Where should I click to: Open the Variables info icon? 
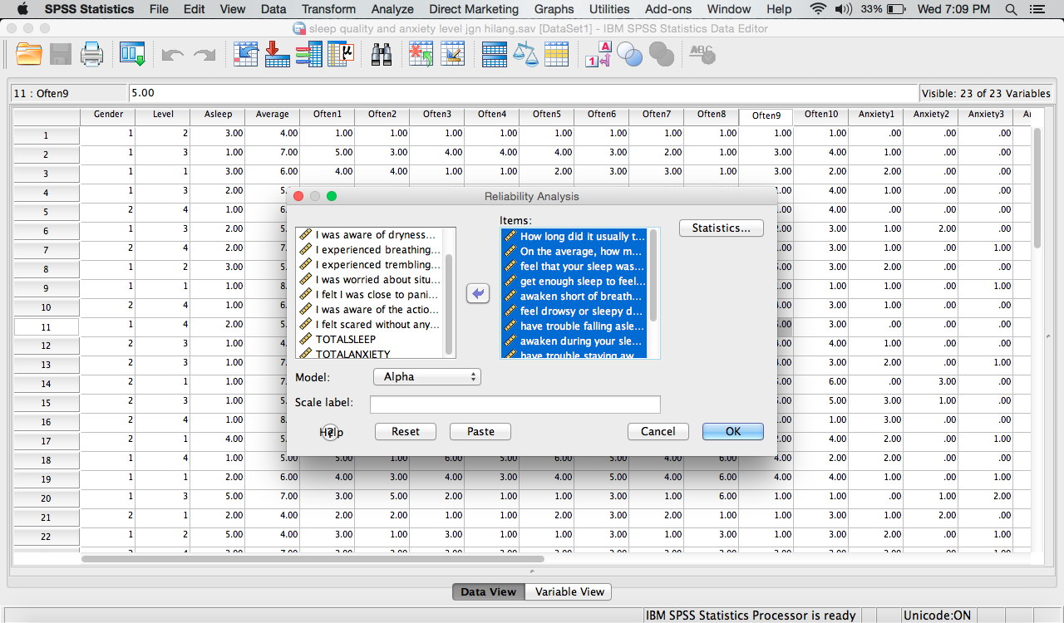308,55
